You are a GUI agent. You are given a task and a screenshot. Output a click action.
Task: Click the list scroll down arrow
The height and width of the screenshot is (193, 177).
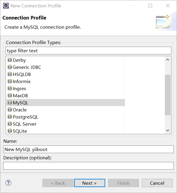(x=168, y=130)
